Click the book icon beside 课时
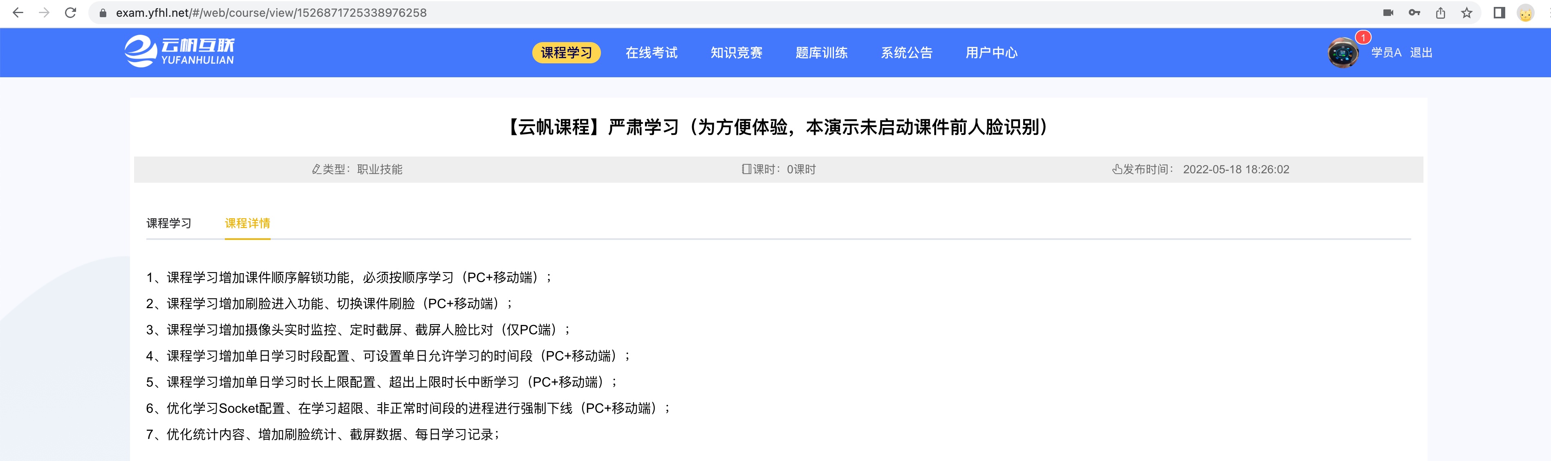 (746, 169)
